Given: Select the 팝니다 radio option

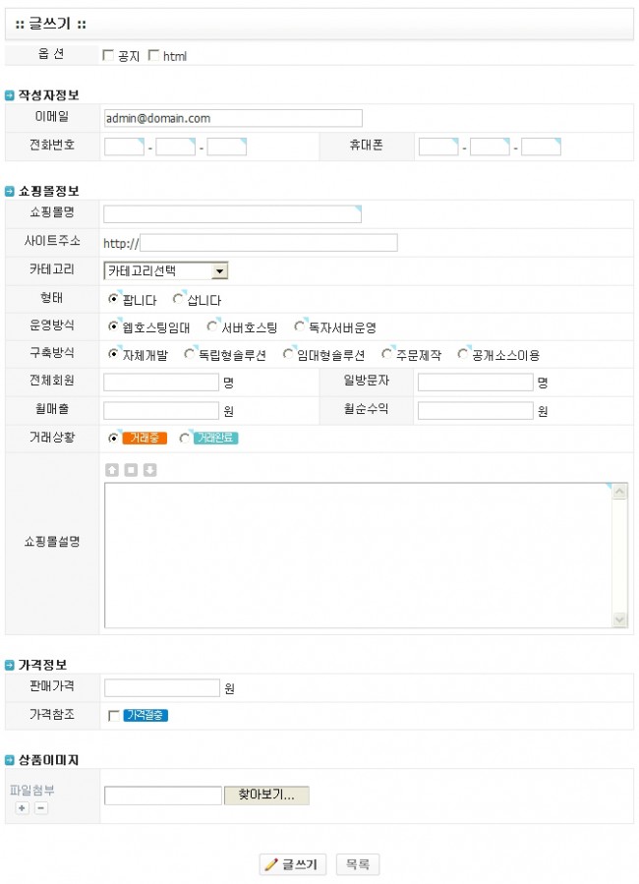Looking at the screenshot, I should 113,299.
